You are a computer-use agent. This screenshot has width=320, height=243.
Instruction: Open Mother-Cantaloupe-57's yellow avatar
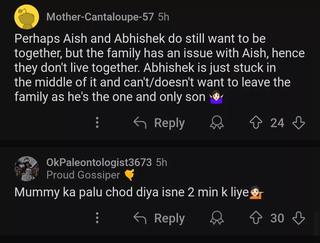click(27, 17)
